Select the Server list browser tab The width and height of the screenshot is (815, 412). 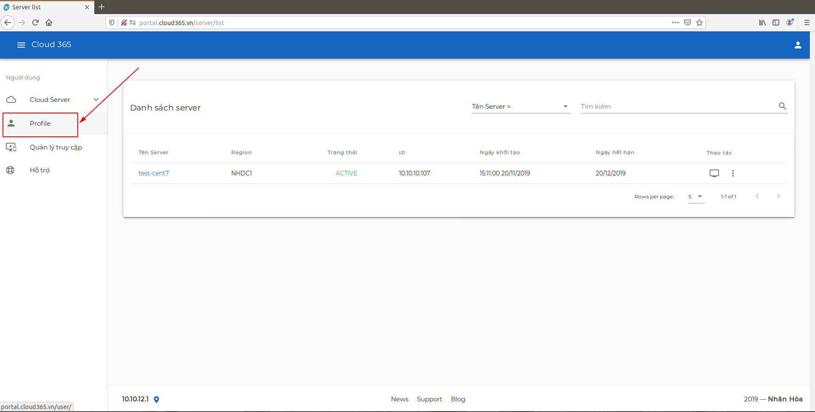tap(47, 7)
